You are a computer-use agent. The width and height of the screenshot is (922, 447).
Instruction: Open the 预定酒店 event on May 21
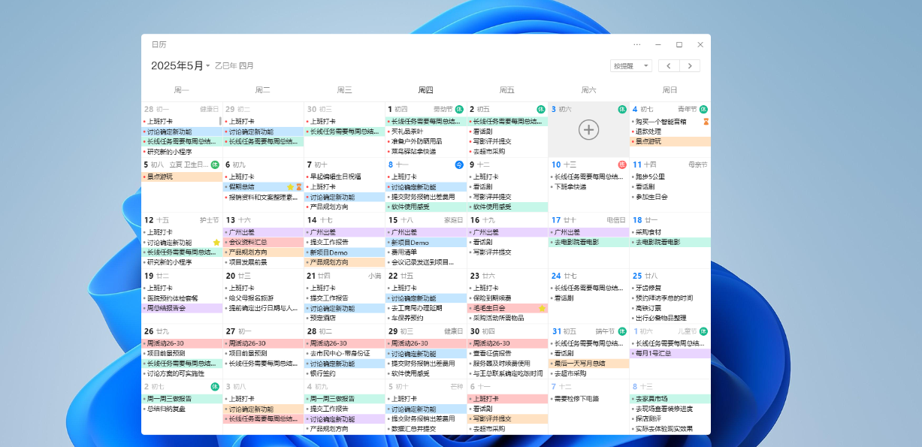coord(345,318)
